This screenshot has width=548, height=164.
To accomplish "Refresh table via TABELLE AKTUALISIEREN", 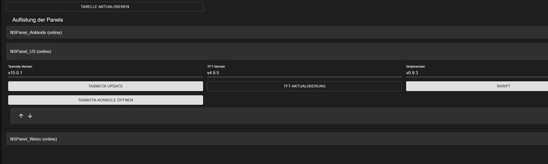I will coord(105,7).
